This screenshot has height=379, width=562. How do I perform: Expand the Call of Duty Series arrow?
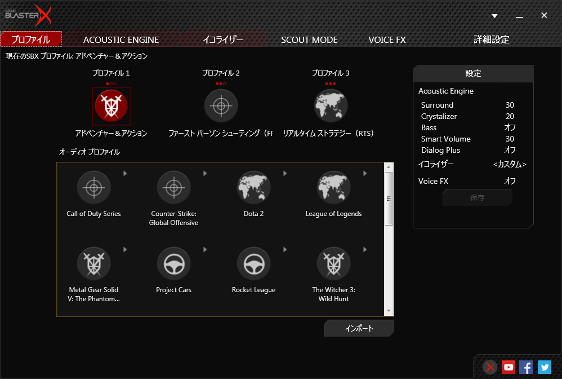pos(125,173)
